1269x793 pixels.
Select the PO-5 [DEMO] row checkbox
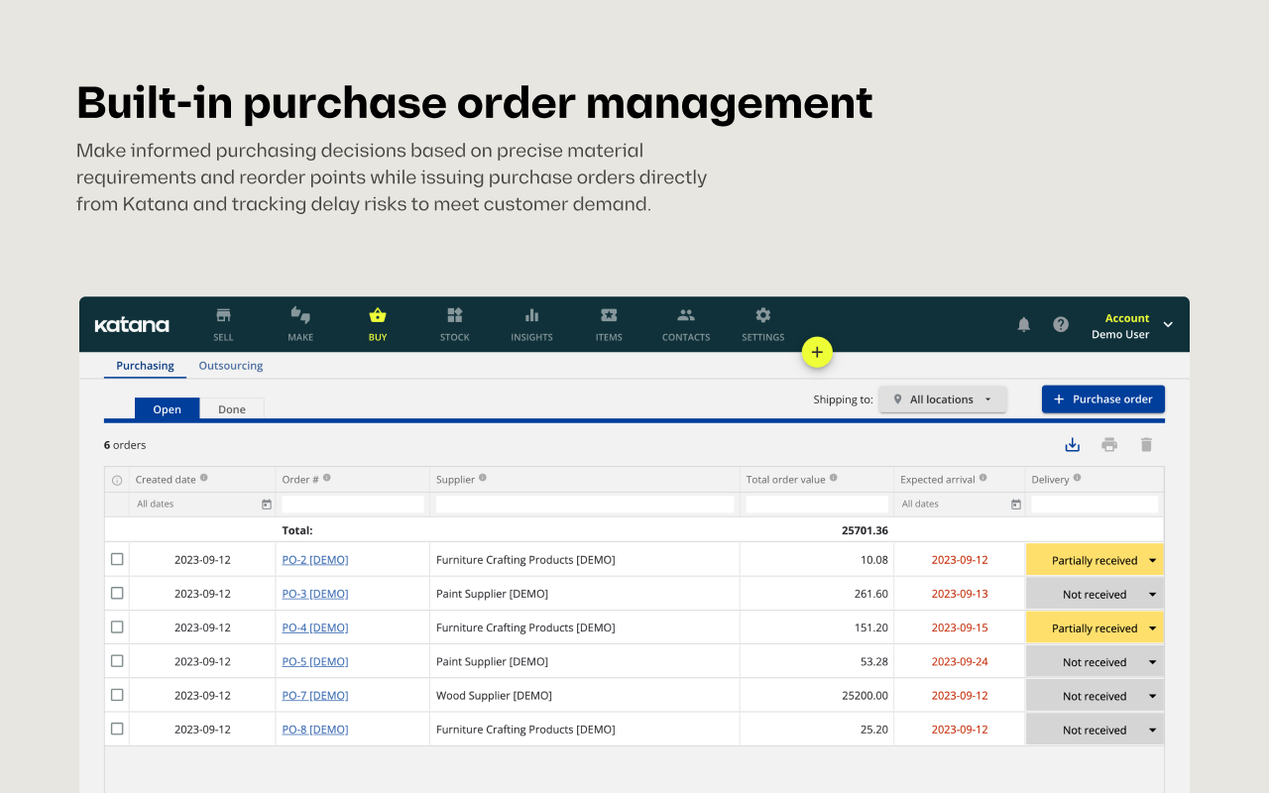click(117, 661)
